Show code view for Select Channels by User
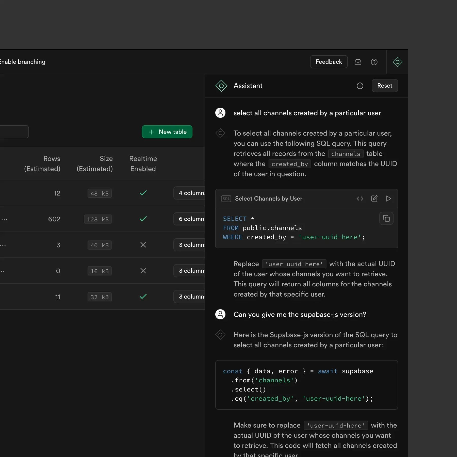Viewport: 457px width, 457px height. (x=360, y=199)
